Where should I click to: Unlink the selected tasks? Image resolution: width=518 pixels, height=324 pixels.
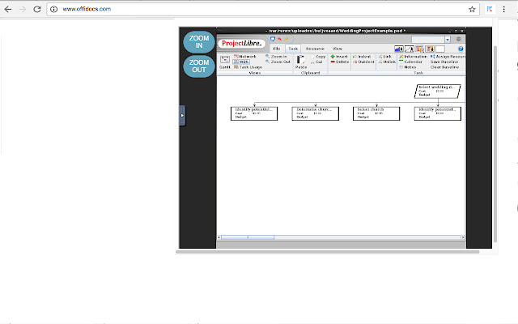click(x=387, y=62)
